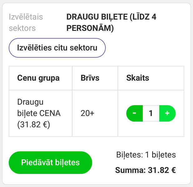Click the Cenu grupa column header
This screenshot has height=187, width=193.
point(38,78)
